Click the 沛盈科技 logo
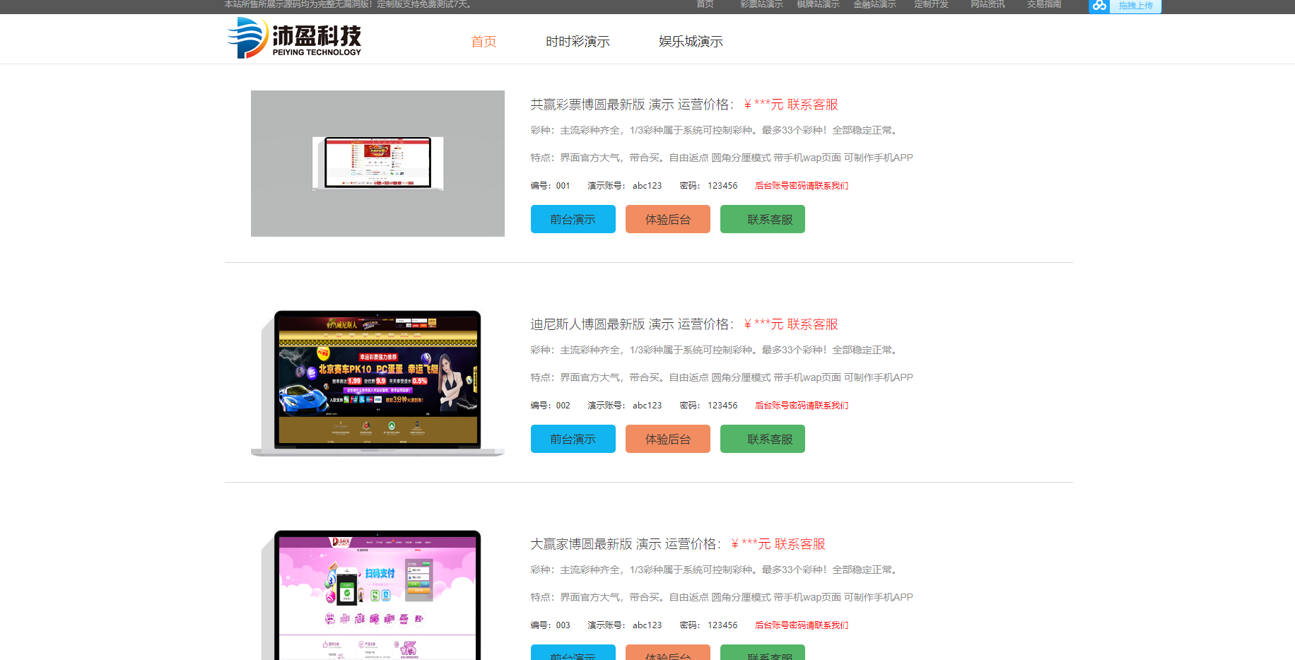This screenshot has width=1295, height=660. click(294, 38)
